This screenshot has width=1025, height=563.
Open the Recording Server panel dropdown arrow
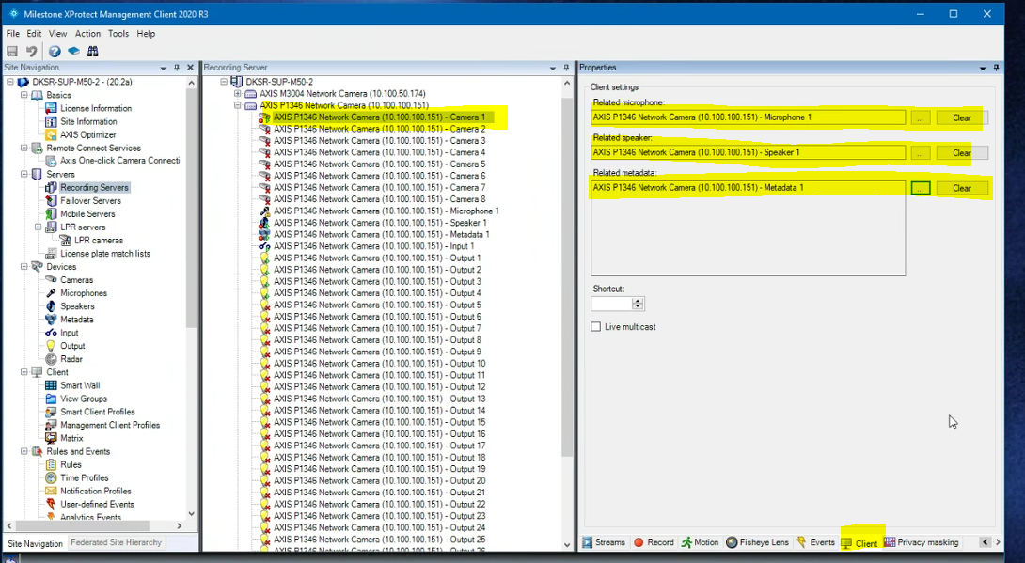point(553,67)
